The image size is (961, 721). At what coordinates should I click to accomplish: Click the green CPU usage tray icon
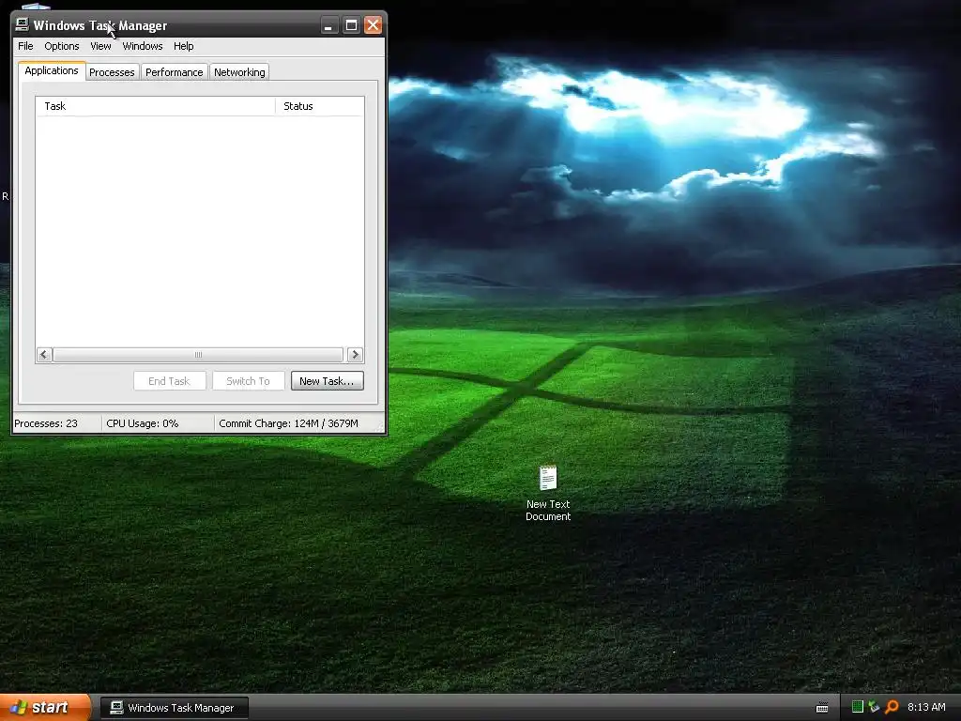858,707
